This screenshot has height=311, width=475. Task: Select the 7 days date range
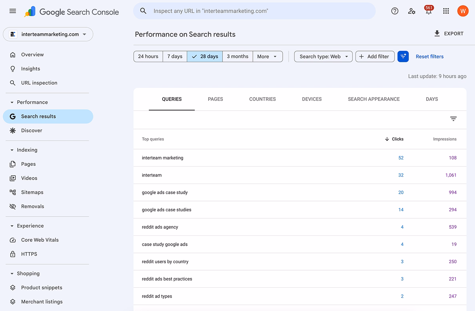coord(175,56)
